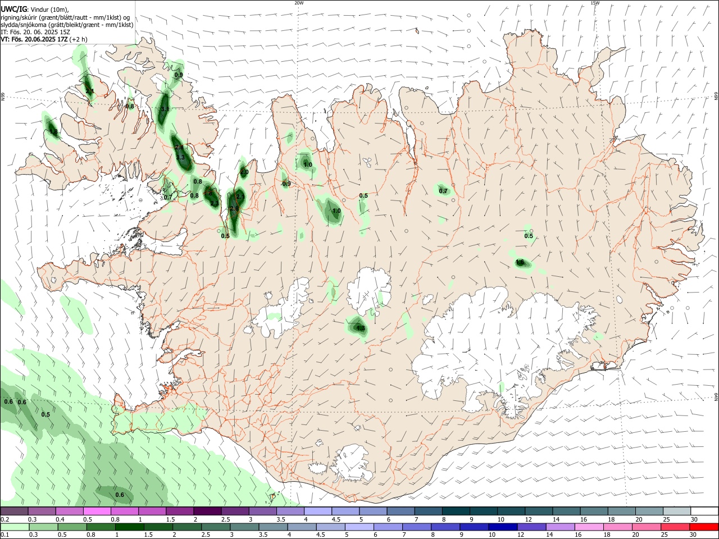The width and height of the screenshot is (719, 539).
Task: Click the 'rigning/skúrir (grænt/blátt/rautt' legend description line
Action: (x=65, y=17)
